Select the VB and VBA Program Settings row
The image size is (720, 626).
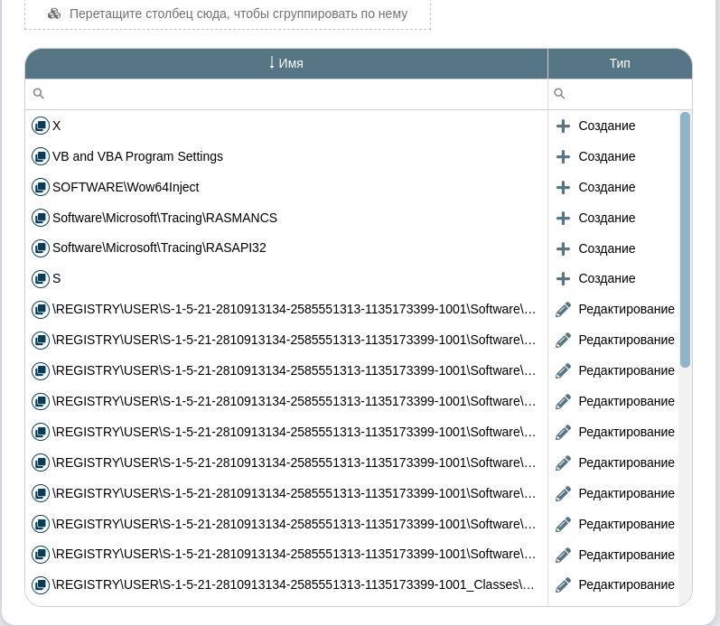pos(137,156)
